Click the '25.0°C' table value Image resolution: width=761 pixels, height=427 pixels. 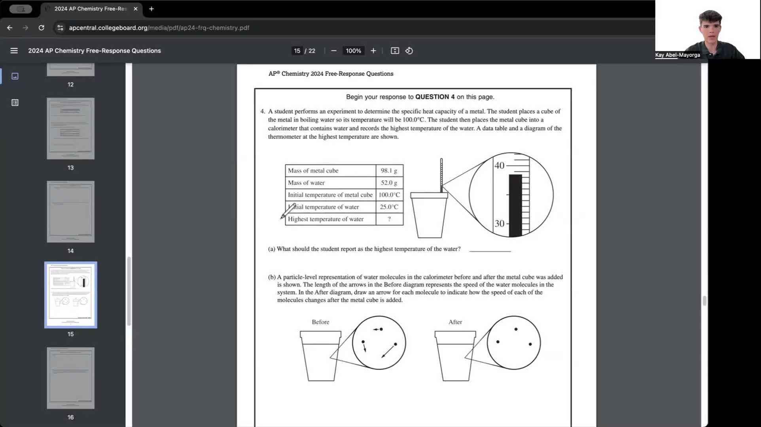389,207
